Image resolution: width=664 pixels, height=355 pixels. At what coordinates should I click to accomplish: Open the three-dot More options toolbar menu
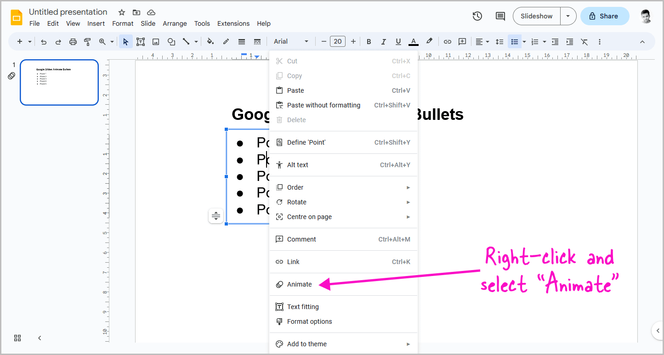click(x=599, y=42)
